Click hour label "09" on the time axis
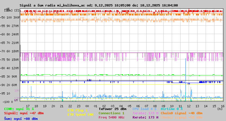The image size is (226, 121). pos(164,106)
